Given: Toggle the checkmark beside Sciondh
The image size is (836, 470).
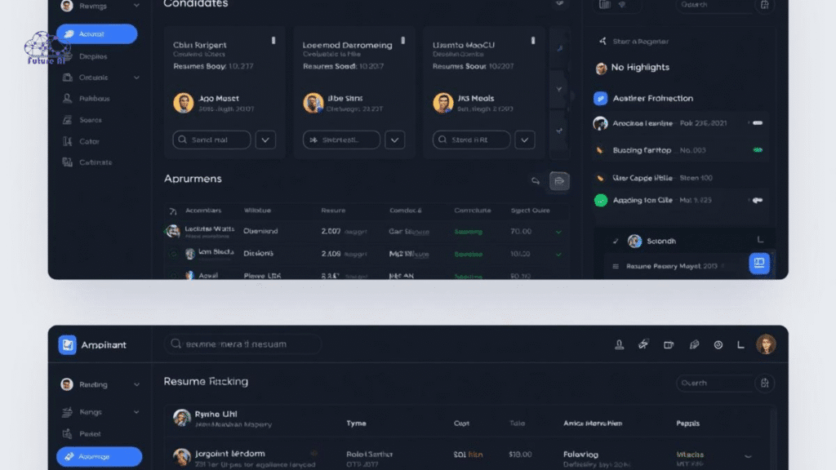Looking at the screenshot, I should click(x=616, y=242).
